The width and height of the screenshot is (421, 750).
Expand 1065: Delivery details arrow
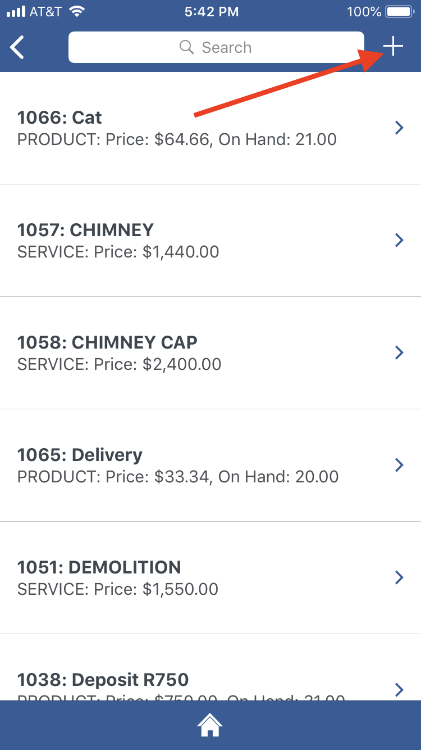pyautogui.click(x=399, y=465)
